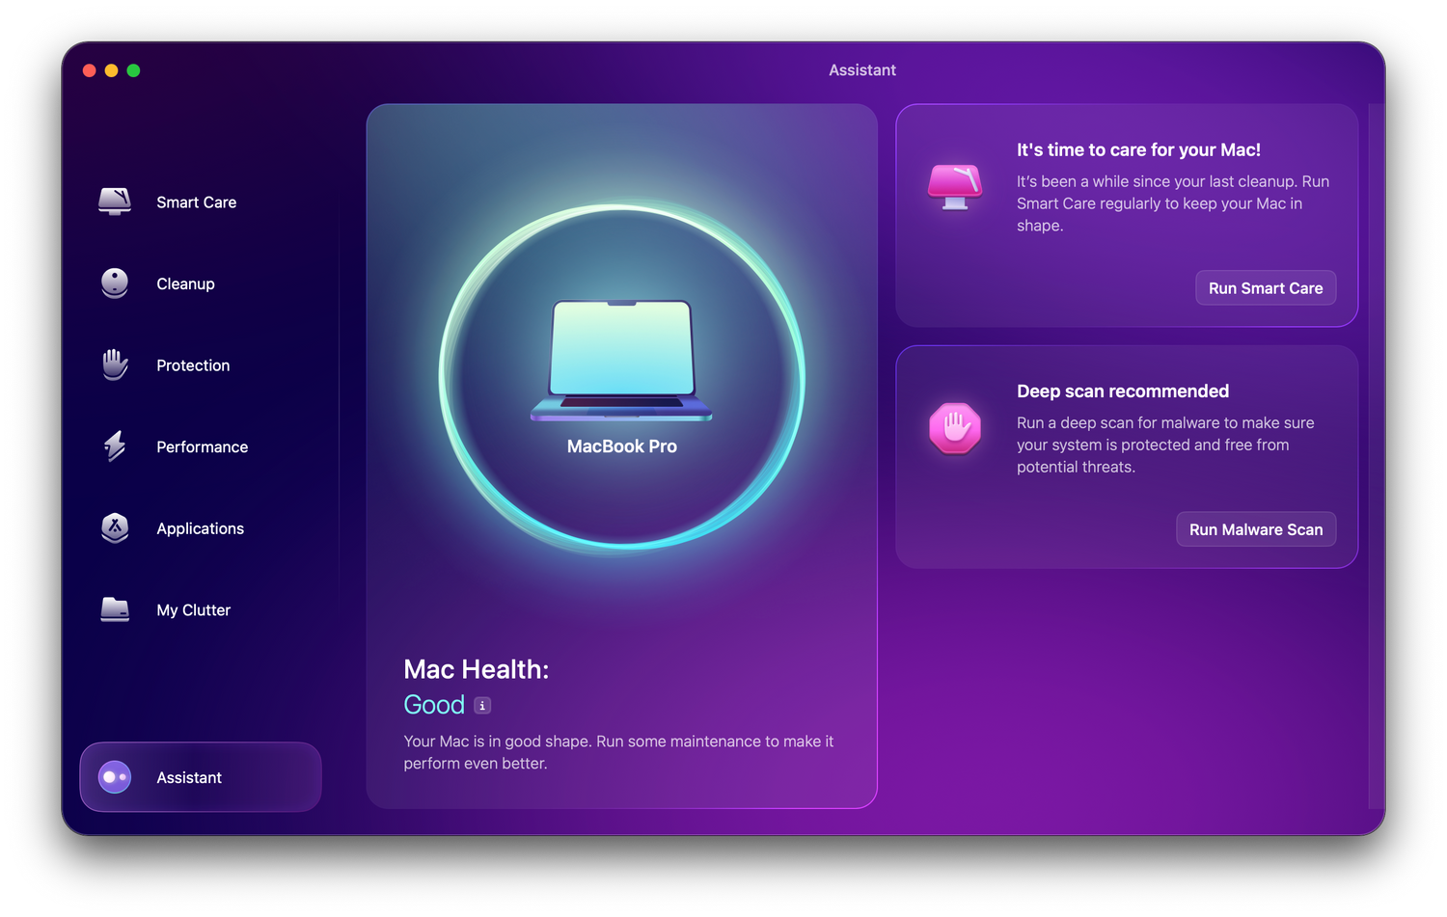1447x917 pixels.
Task: Close the window with red button
Action: tap(89, 70)
